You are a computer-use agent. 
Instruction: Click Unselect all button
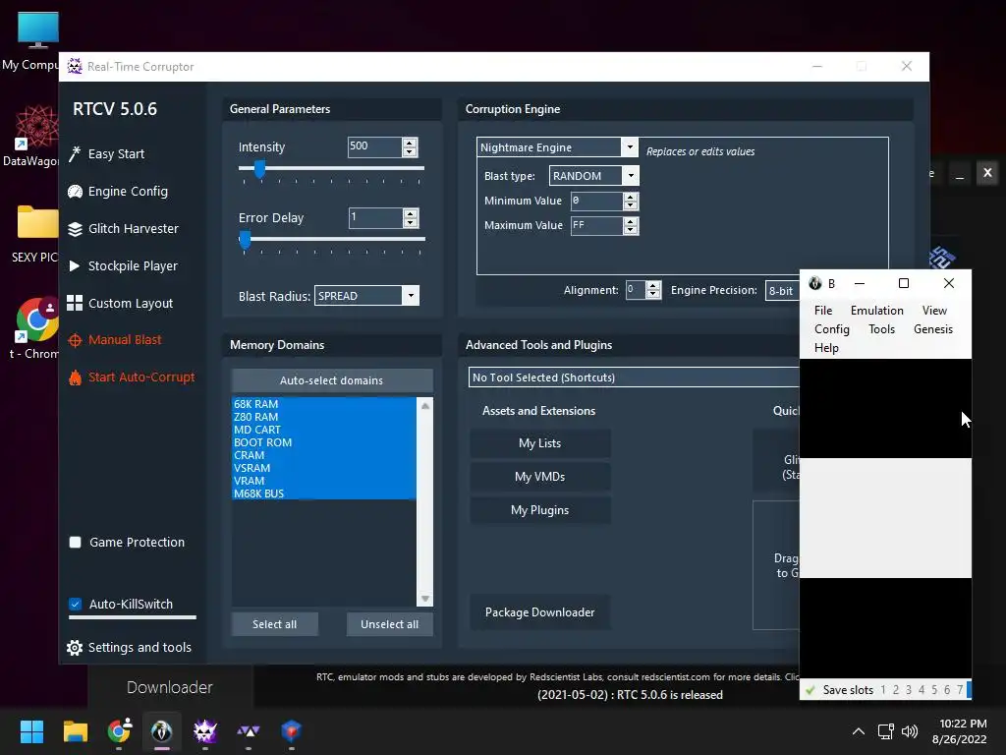389,624
